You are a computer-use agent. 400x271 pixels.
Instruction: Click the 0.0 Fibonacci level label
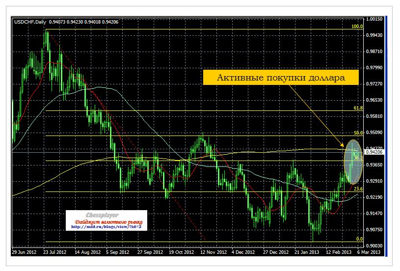click(359, 239)
